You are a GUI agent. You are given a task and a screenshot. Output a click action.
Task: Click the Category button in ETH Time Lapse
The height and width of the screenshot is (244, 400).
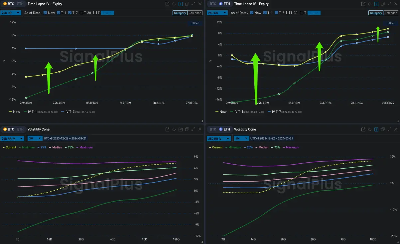tap(376, 13)
